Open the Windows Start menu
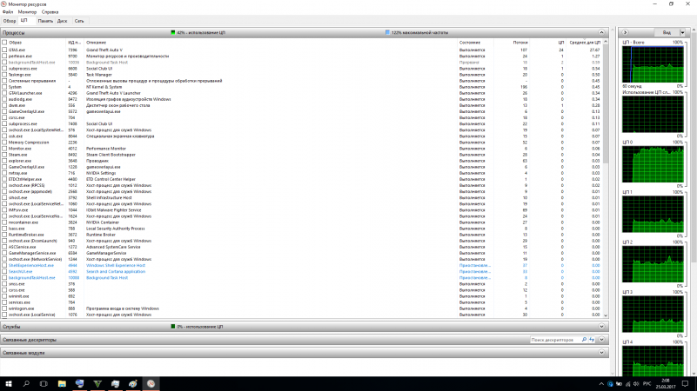This screenshot has height=391, width=697. (9, 383)
